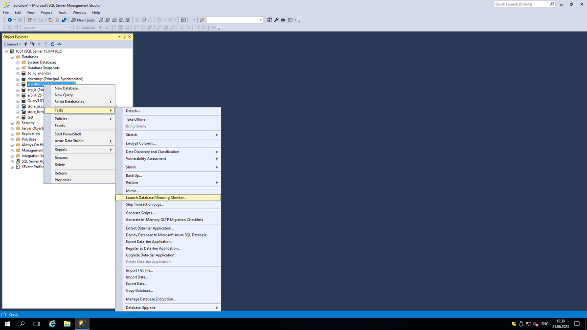587x330 pixels.
Task: Click the Cut scissors icon
Action: (x=136, y=20)
